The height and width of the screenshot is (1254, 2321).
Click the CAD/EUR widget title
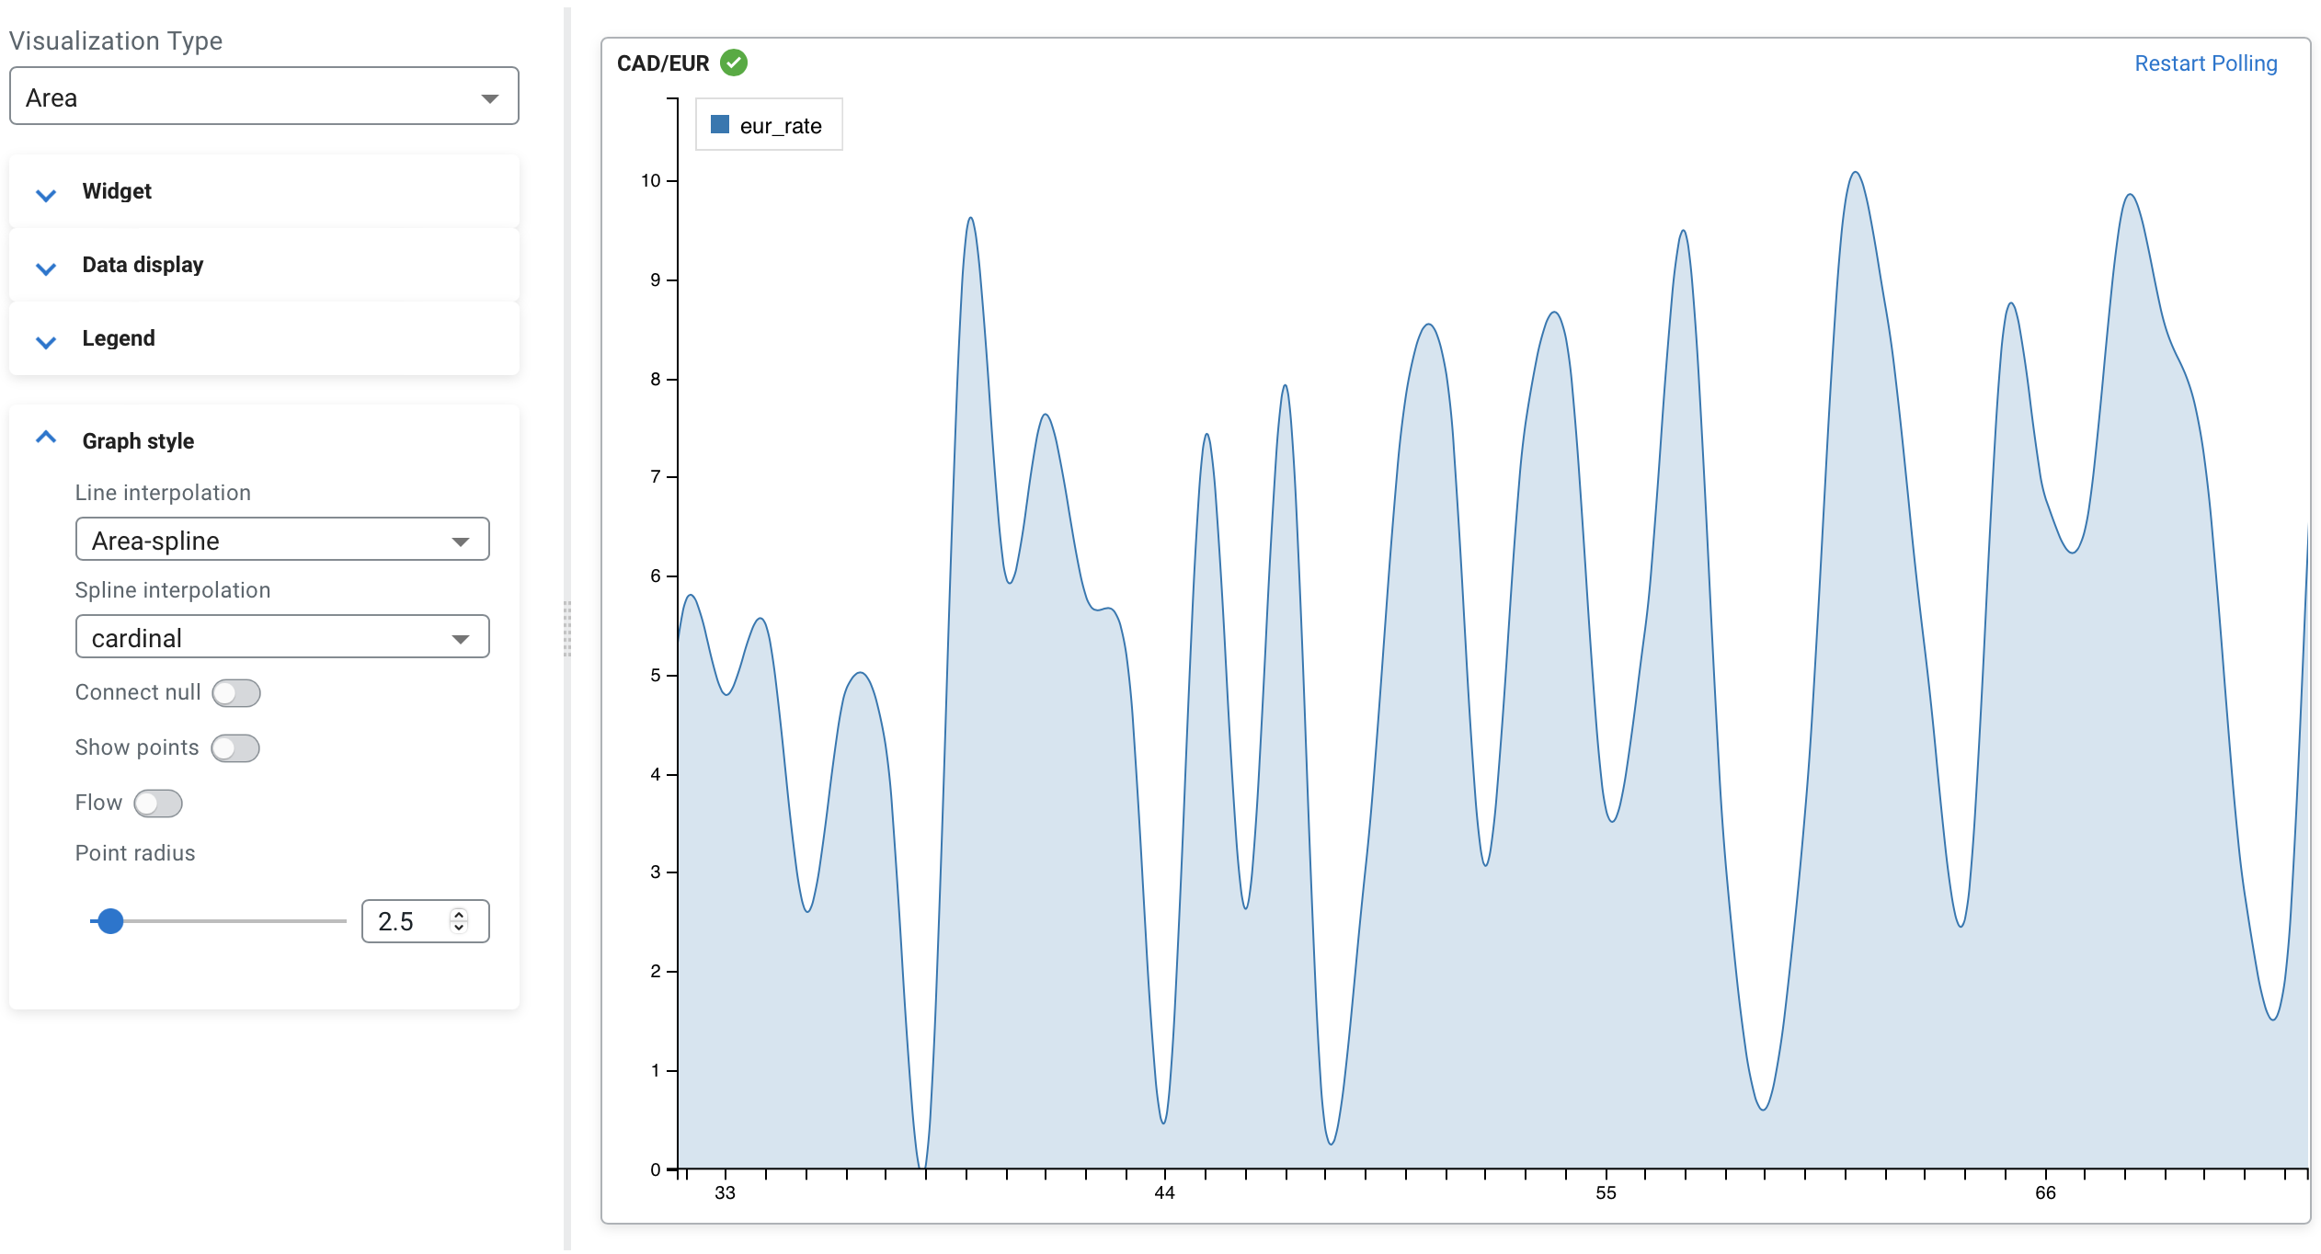click(662, 63)
